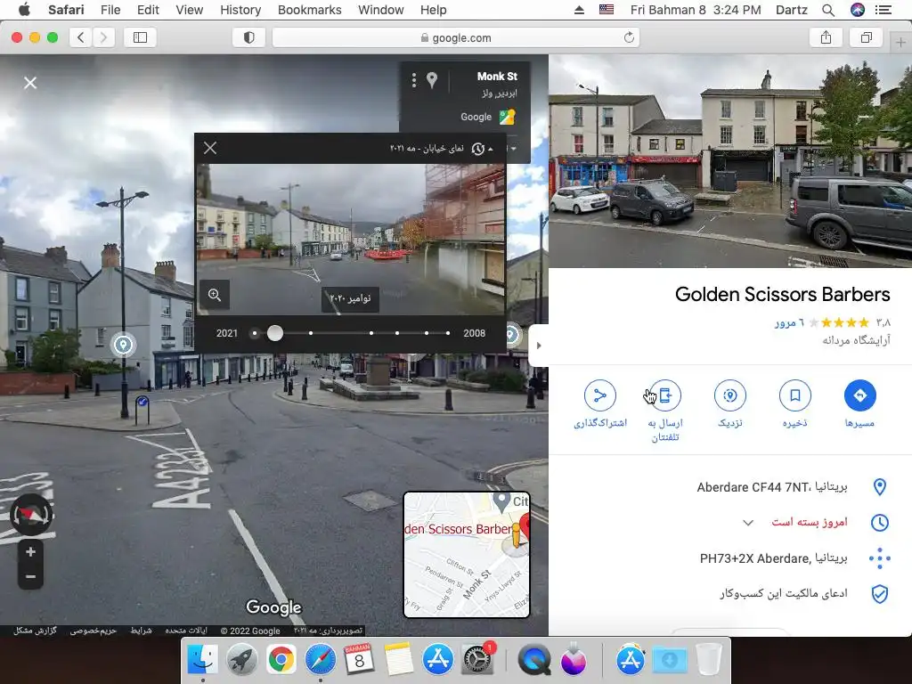Open the 6 reviews link

point(789,322)
